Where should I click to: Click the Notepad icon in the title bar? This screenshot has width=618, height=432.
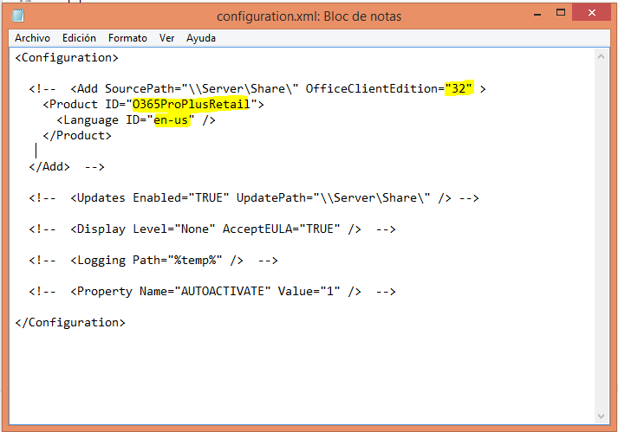click(x=17, y=16)
